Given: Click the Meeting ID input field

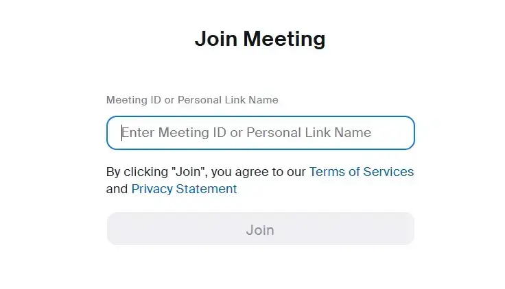Looking at the screenshot, I should (x=260, y=133).
